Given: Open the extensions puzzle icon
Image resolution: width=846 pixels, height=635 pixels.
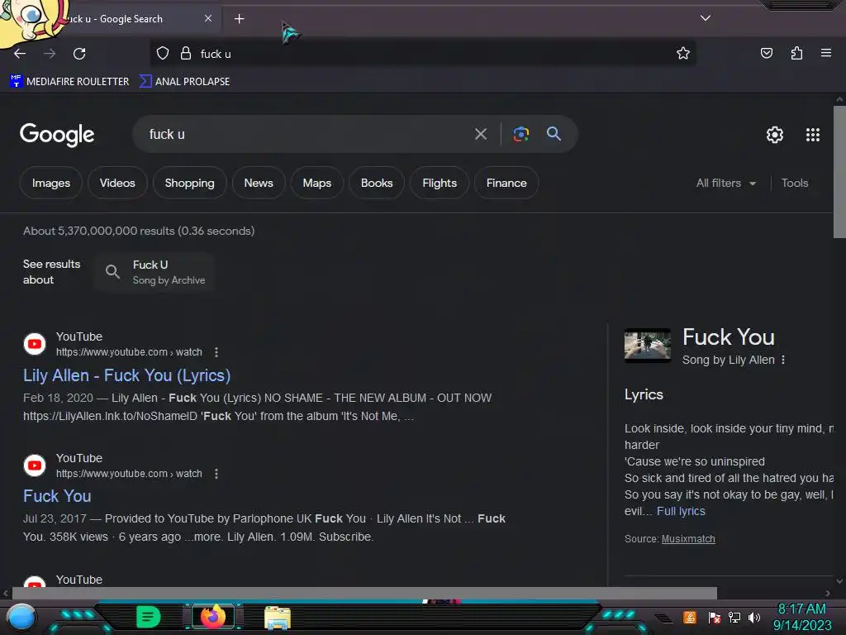Looking at the screenshot, I should [796, 53].
